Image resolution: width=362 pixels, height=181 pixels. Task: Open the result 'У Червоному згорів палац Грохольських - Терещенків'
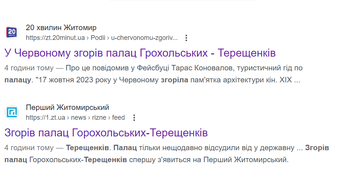click(x=140, y=53)
